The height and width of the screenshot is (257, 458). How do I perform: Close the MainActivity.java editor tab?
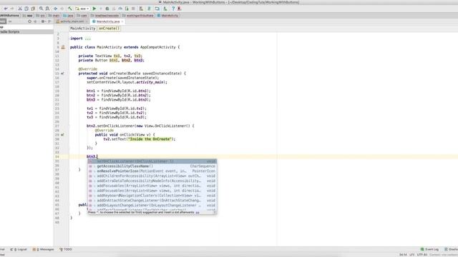[x=122, y=21]
